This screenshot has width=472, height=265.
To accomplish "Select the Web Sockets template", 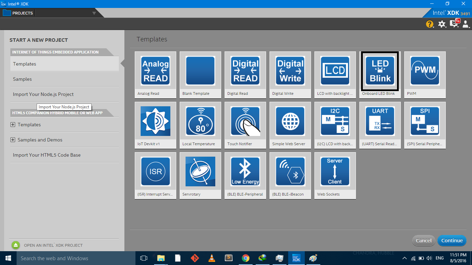I will click(335, 176).
